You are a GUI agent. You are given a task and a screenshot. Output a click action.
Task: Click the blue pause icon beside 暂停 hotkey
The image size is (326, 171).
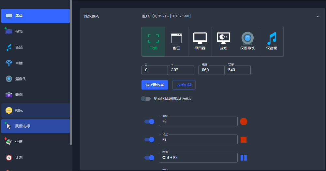[244, 158]
